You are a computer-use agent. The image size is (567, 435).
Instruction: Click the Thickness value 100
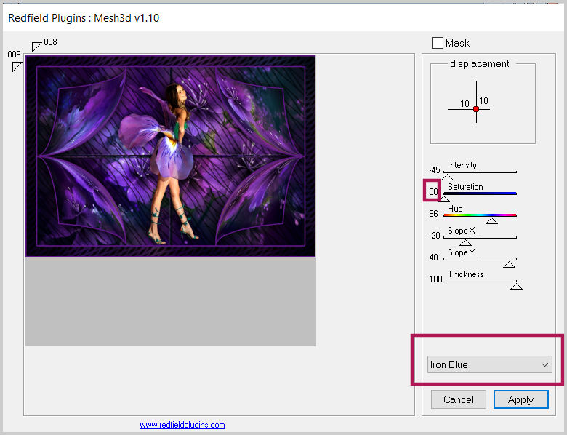[435, 279]
